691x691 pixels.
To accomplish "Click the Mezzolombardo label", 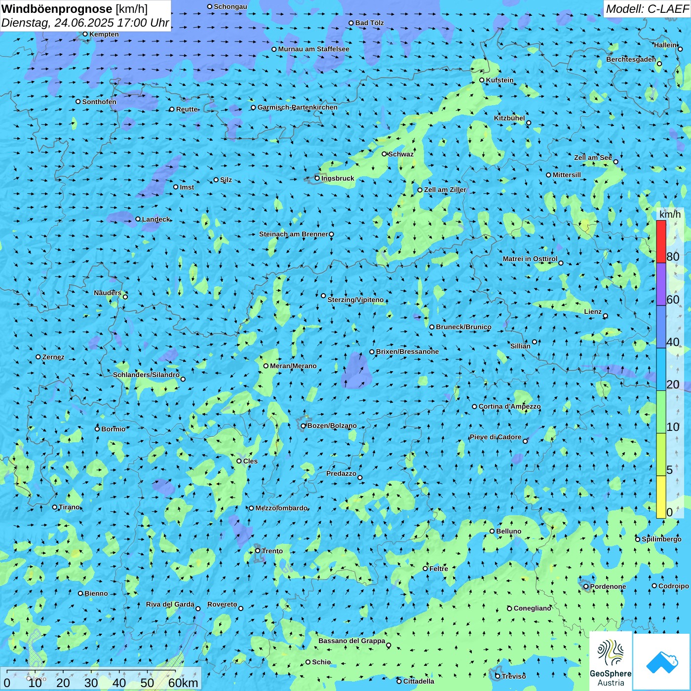I will coord(281,508).
